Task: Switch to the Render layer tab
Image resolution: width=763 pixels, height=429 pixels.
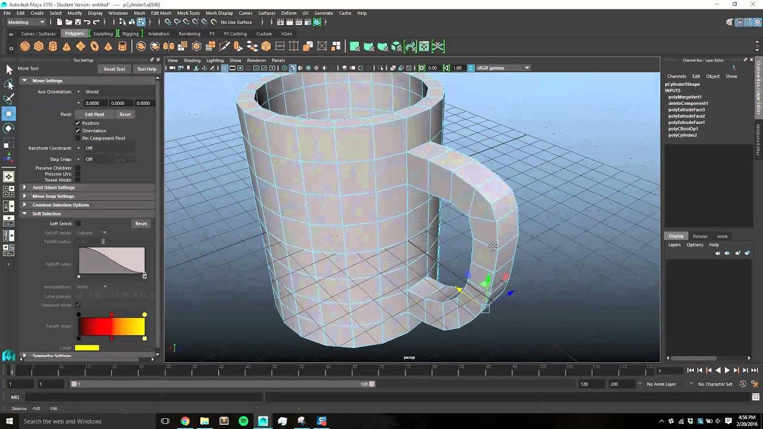Action: pyautogui.click(x=700, y=236)
